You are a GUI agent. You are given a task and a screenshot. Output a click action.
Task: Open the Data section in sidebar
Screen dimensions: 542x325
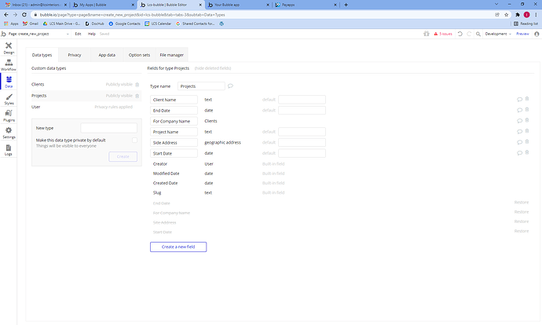(9, 82)
